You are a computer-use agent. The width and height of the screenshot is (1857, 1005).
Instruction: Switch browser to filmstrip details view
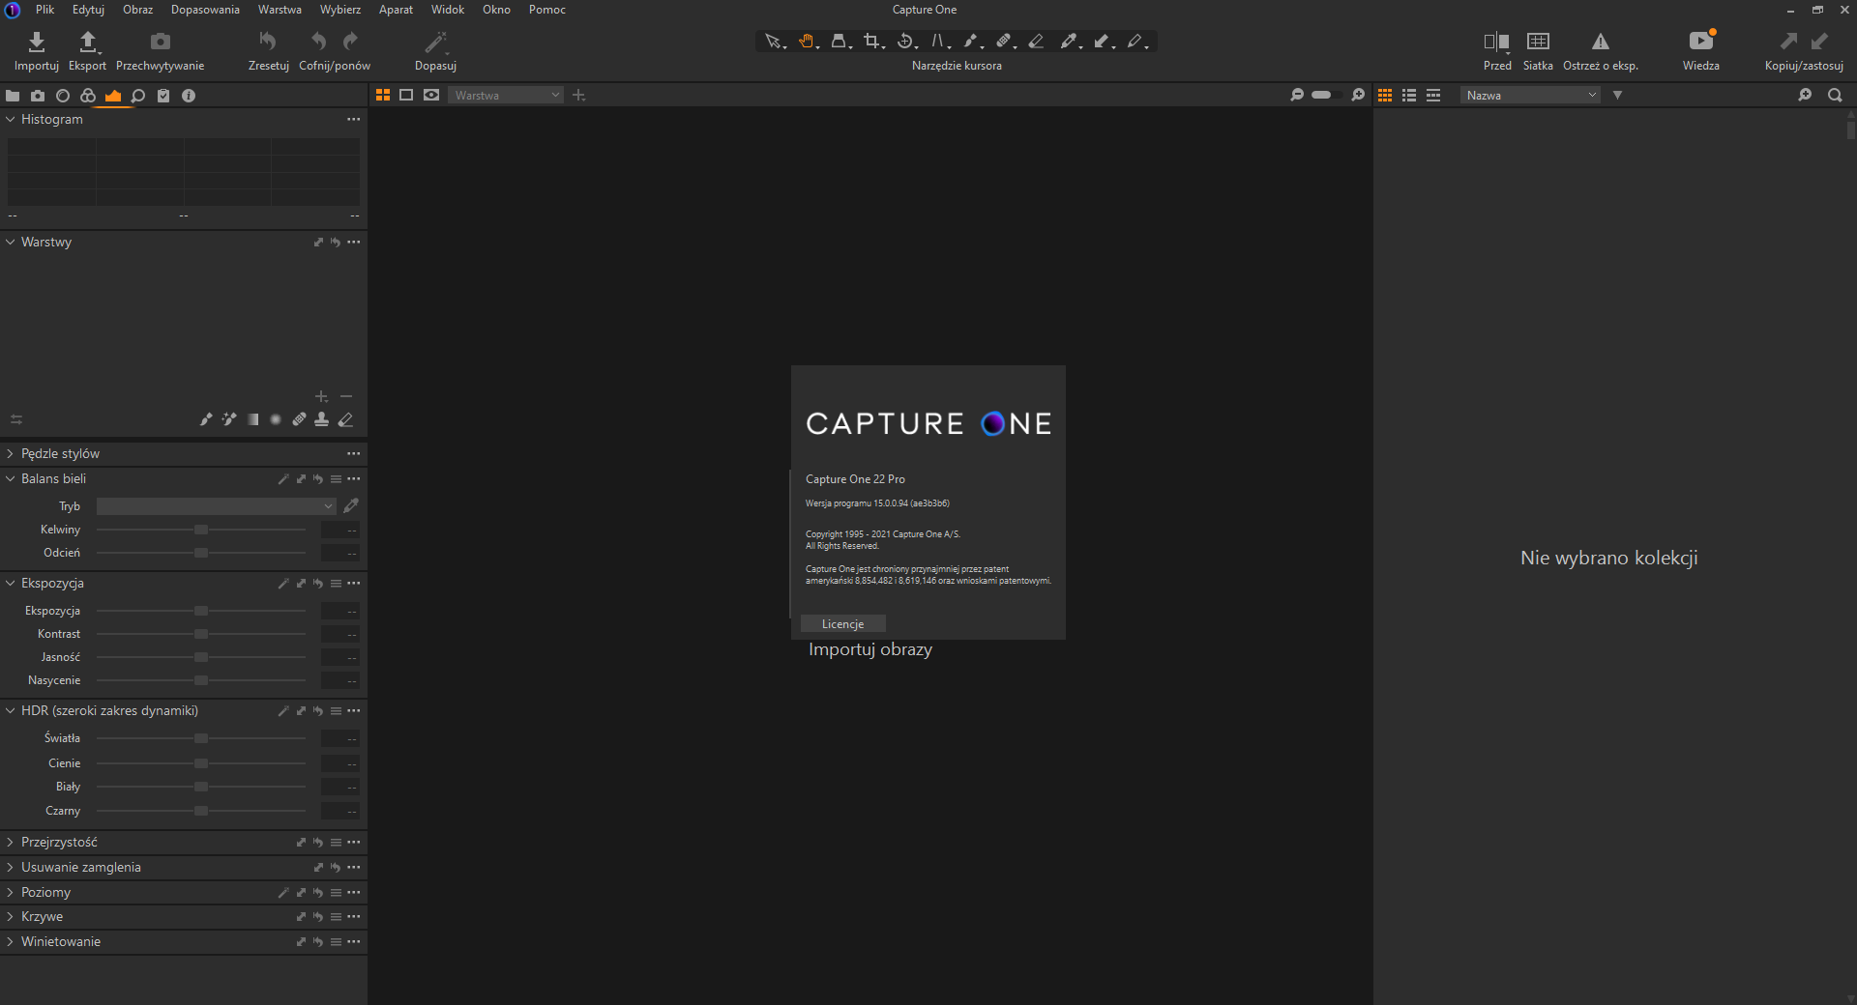[1433, 95]
